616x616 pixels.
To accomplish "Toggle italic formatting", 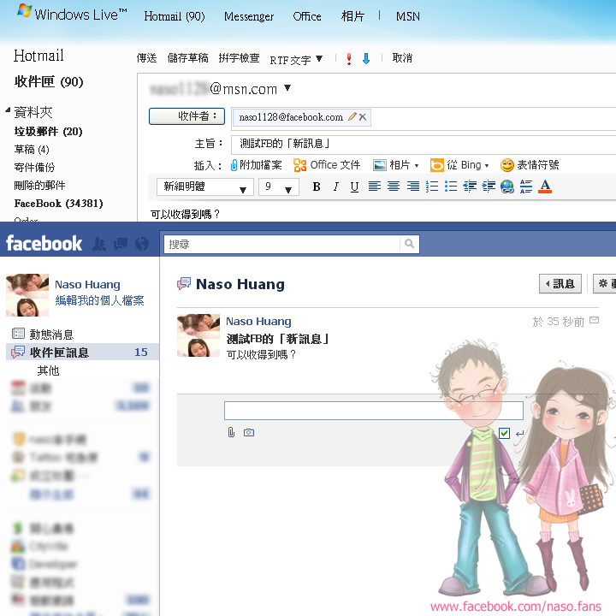I will pos(335,187).
